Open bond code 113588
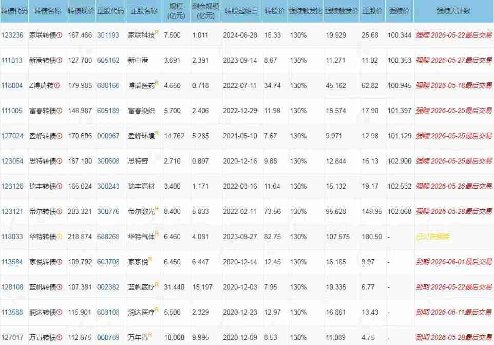 (12, 312)
